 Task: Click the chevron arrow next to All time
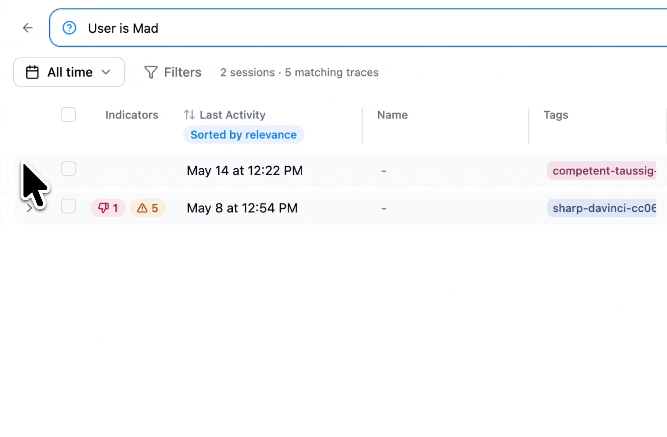pyautogui.click(x=106, y=72)
